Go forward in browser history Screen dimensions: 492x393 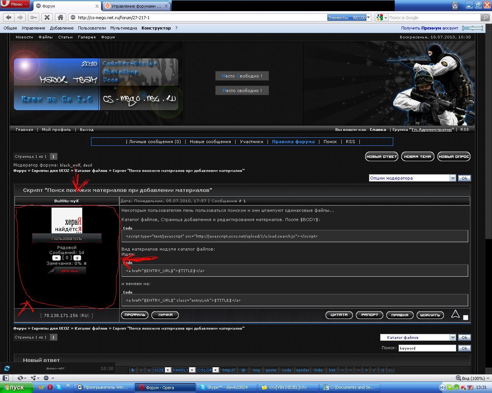[20, 17]
